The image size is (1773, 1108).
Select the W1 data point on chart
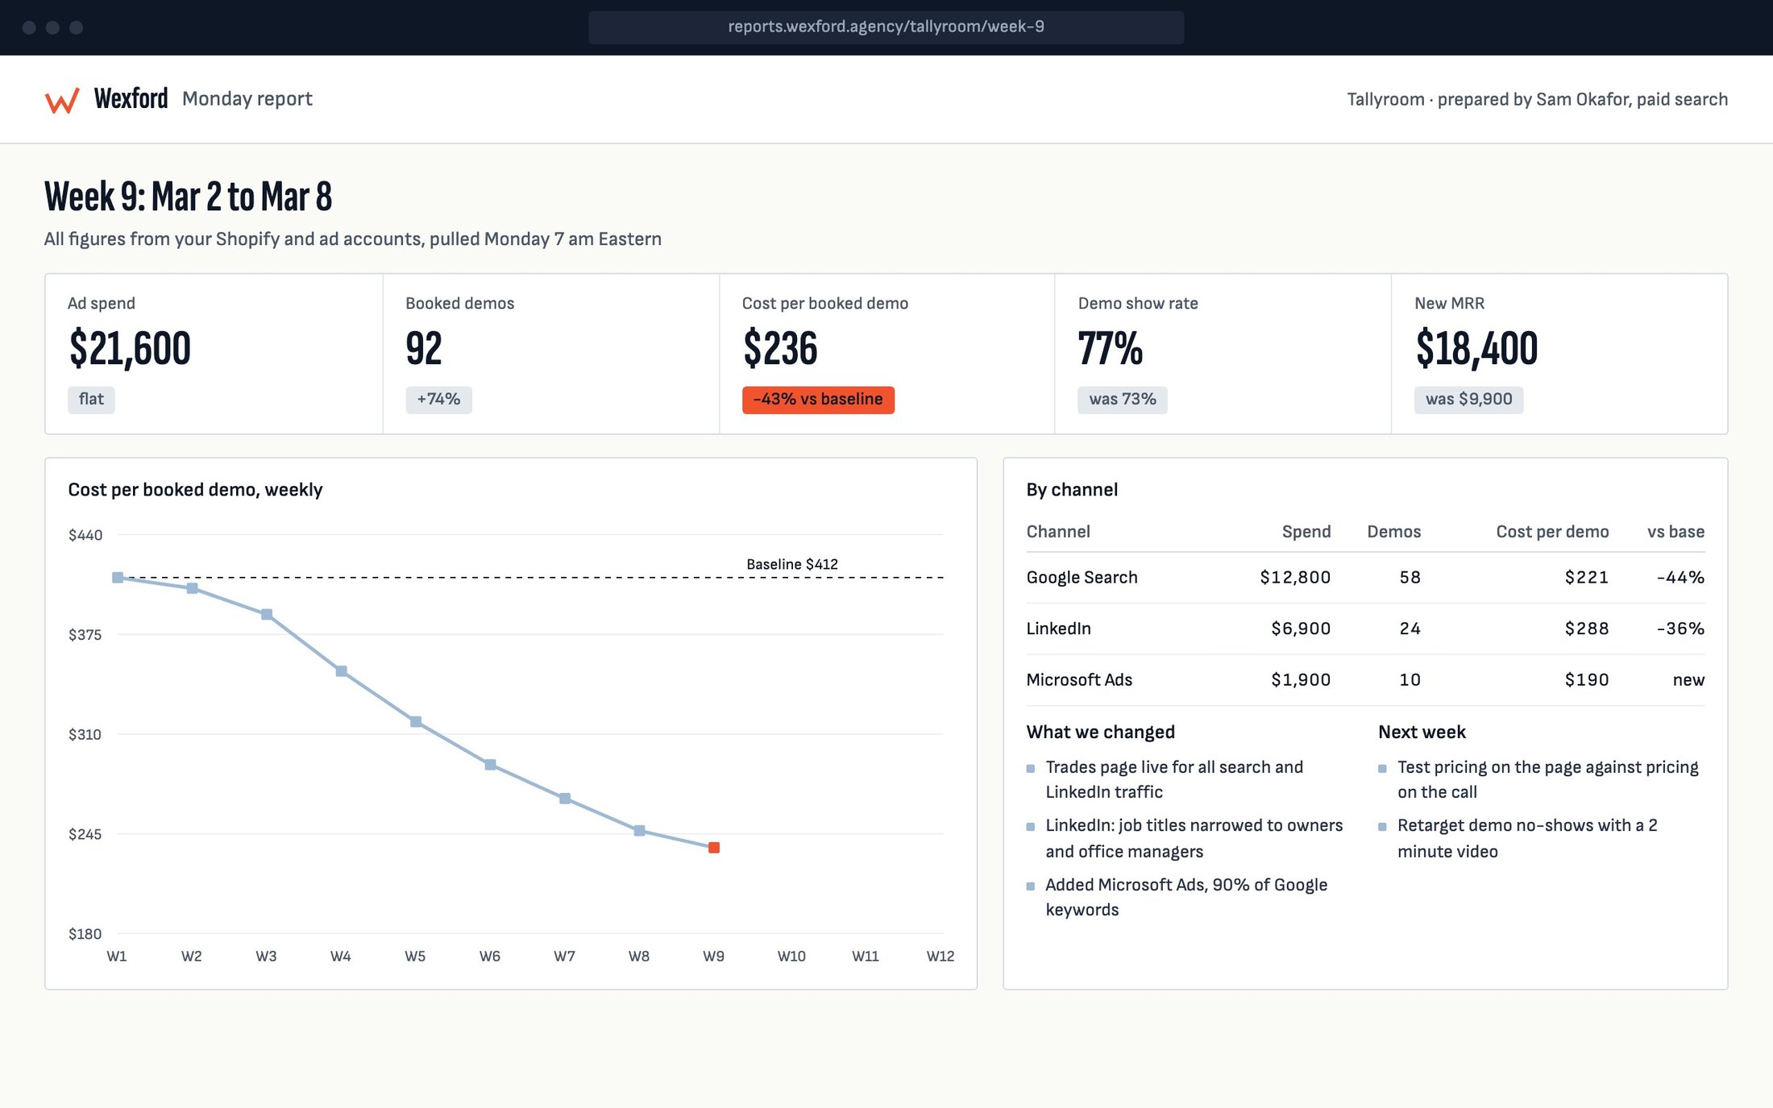pos(118,578)
